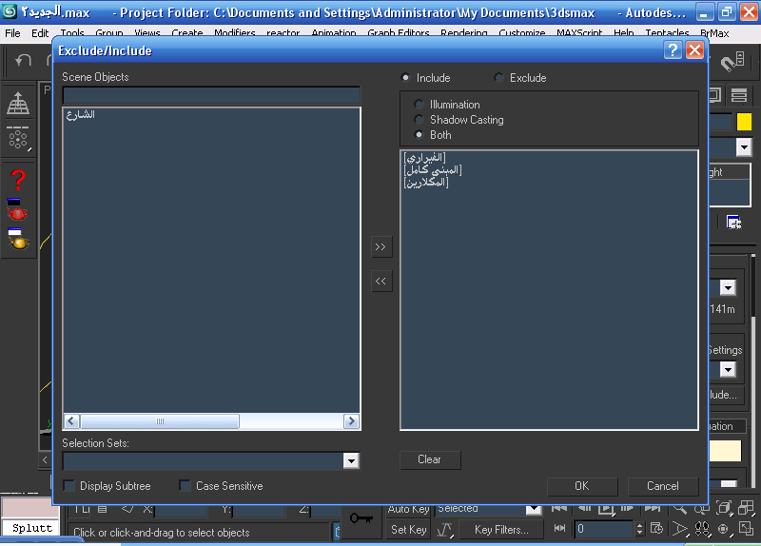The height and width of the screenshot is (546, 761).
Task: Click the red question mark icon
Action: 18,180
